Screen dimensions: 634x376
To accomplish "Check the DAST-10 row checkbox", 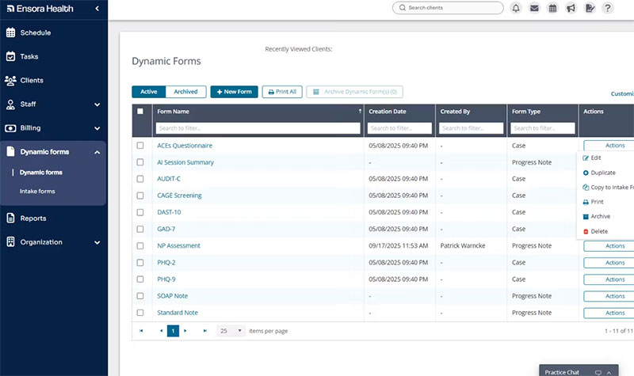I will pos(140,212).
